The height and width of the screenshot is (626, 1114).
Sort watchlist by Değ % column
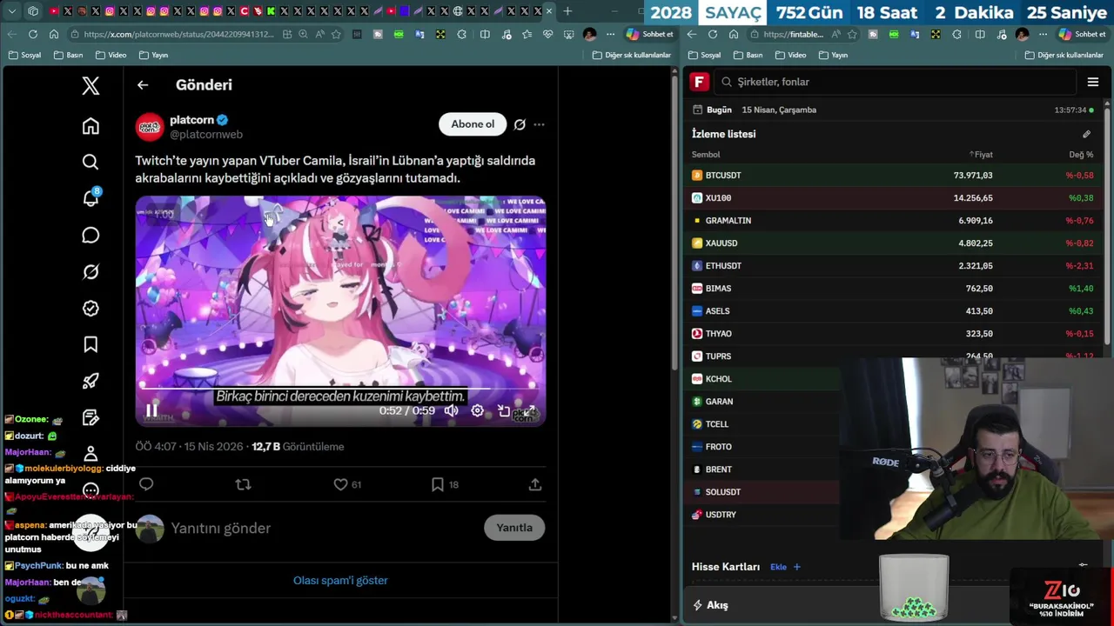tap(1081, 155)
